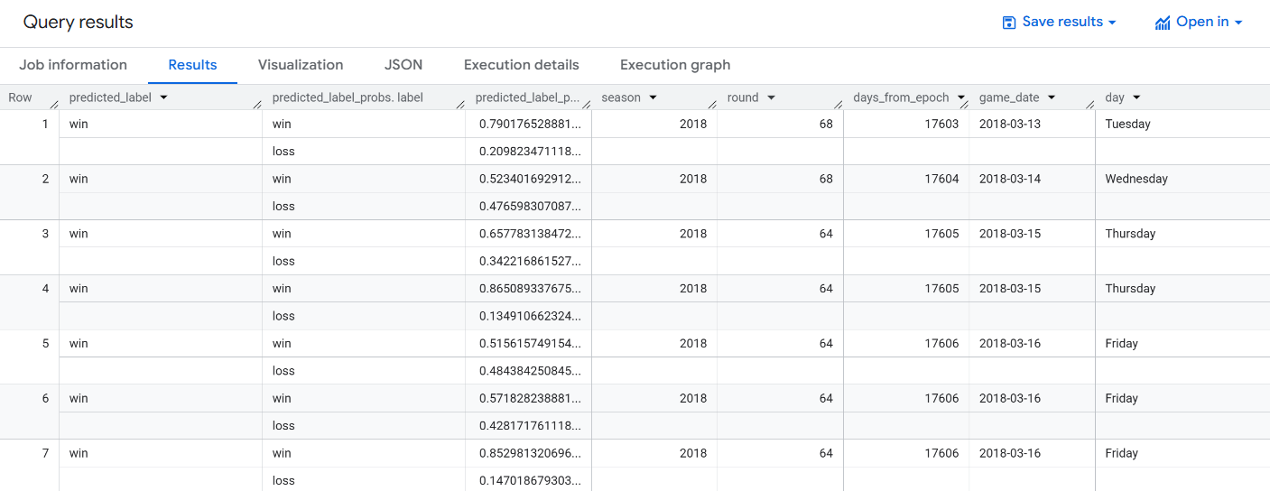
Task: Select cell with probability 0.790176528881...
Action: point(528,124)
